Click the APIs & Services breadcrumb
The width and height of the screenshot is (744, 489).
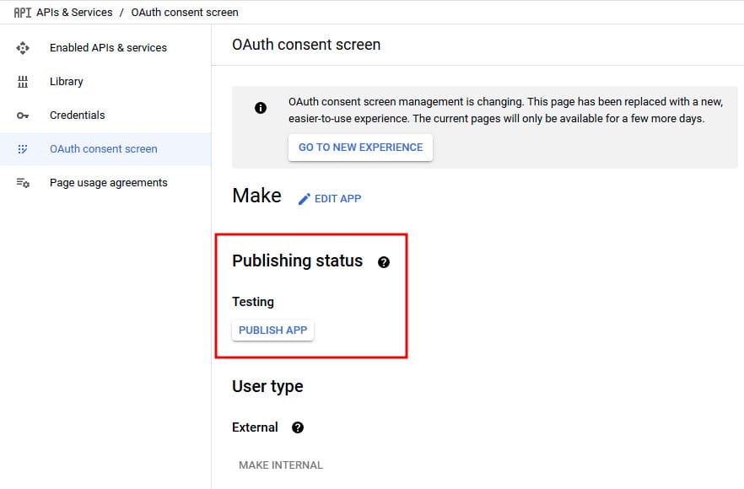click(74, 13)
